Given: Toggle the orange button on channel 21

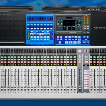Looking at the screenshot, I should [65, 60].
